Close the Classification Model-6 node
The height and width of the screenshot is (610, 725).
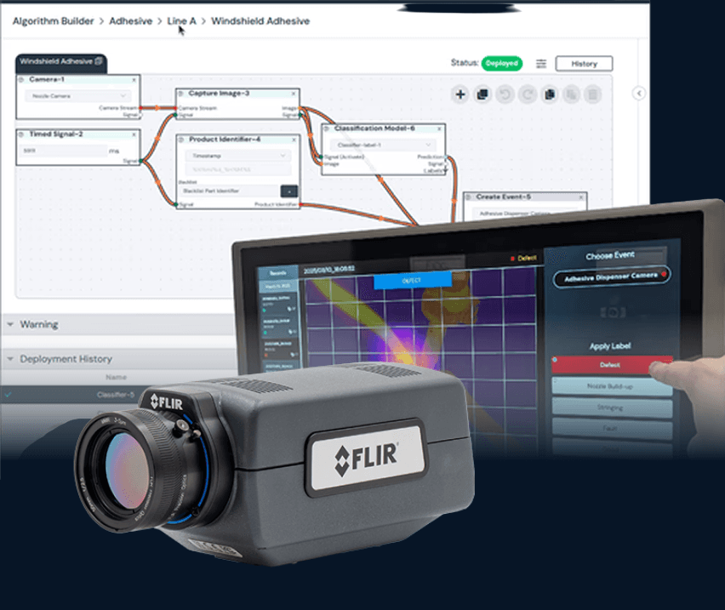(x=439, y=129)
